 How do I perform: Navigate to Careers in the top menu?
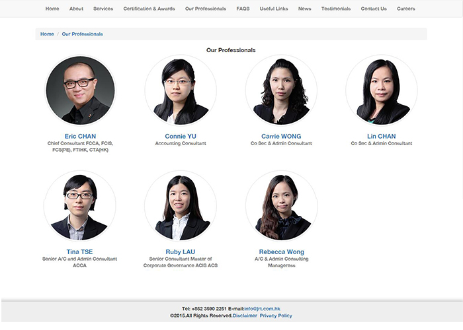pos(406,9)
